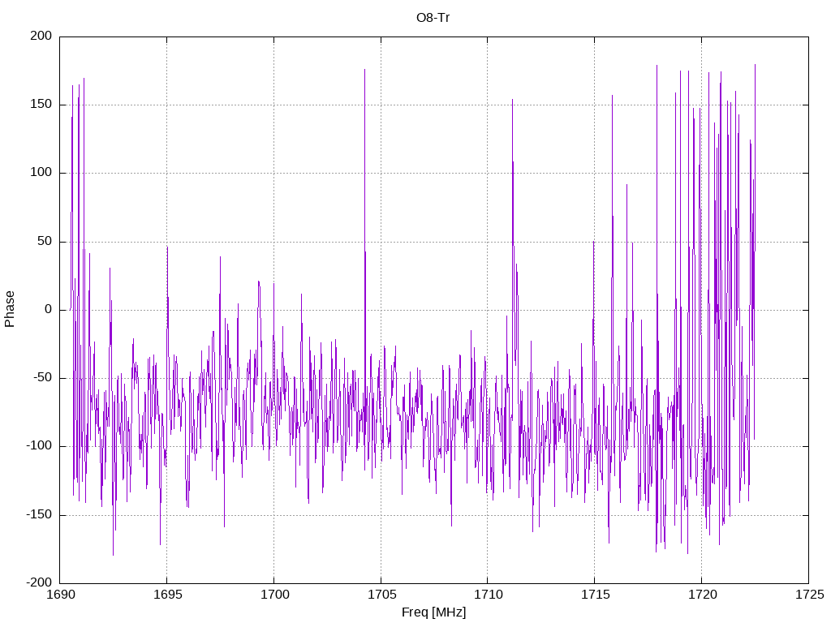Click the -50 y-axis tick label
This screenshot has width=831, height=623.
[42, 378]
